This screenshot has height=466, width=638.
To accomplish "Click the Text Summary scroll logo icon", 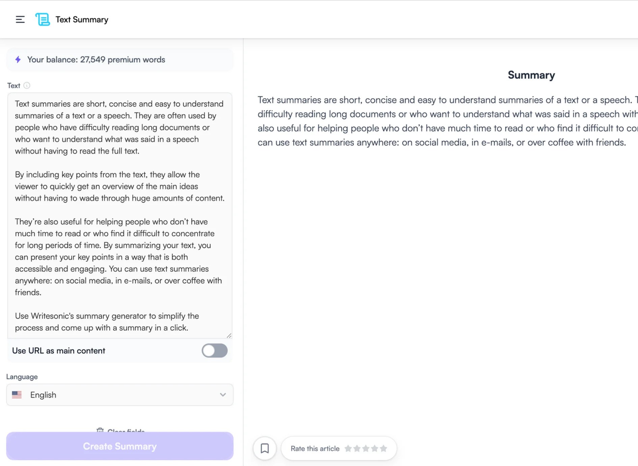I will [x=42, y=19].
